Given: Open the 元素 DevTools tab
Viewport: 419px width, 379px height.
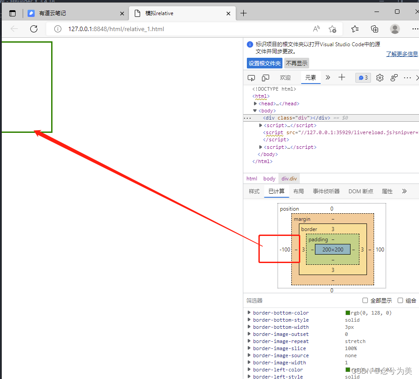Looking at the screenshot, I should 310,78.
